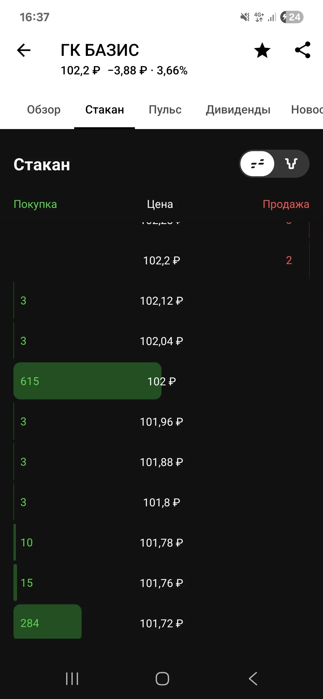Switch to depth chart view toggle
The image size is (323, 699).
[x=291, y=164]
